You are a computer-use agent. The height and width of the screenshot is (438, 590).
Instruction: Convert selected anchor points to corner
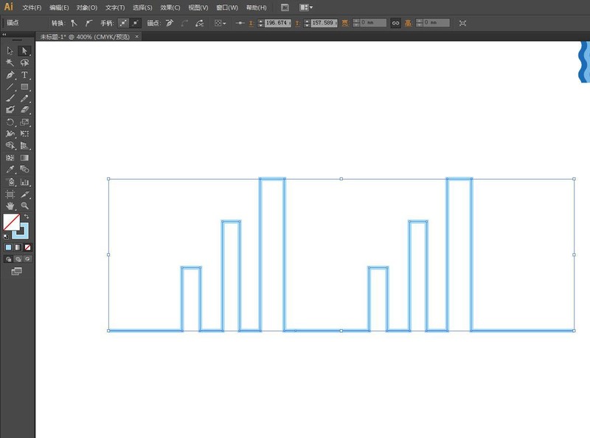point(74,24)
